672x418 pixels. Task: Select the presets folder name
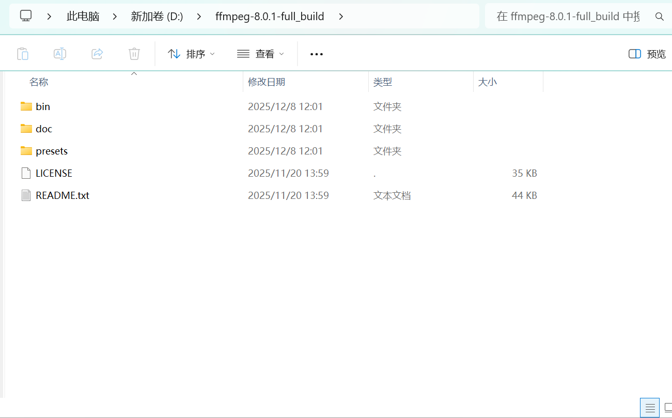[x=52, y=151]
